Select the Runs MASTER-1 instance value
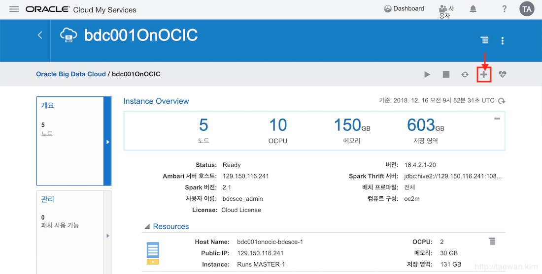The image size is (542, 274). 261,264
